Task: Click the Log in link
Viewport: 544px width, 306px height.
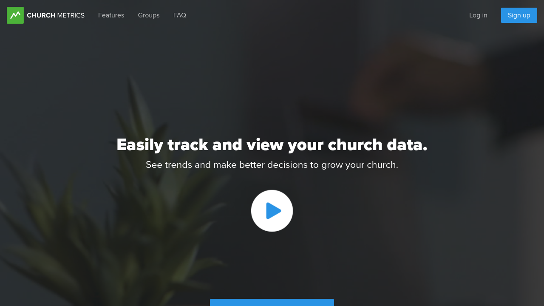Action: [x=478, y=15]
